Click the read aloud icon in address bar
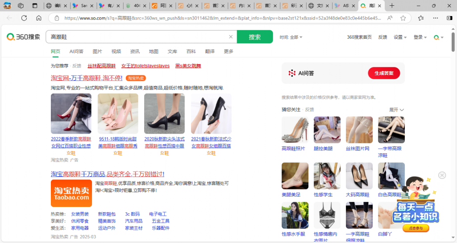Image resolution: width=457 pixels, height=243 pixels. tap(390, 18)
